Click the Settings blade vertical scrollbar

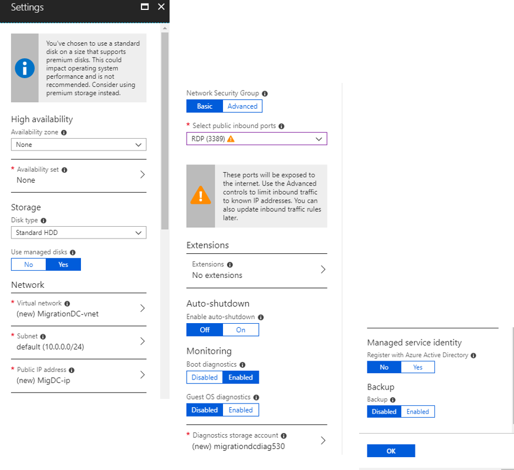pos(165,130)
